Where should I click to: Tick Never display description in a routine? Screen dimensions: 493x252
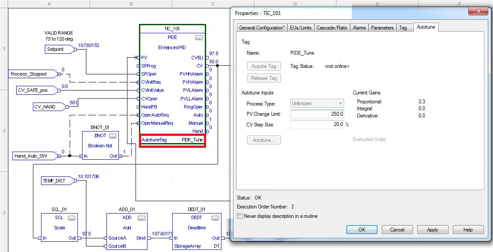(x=240, y=216)
